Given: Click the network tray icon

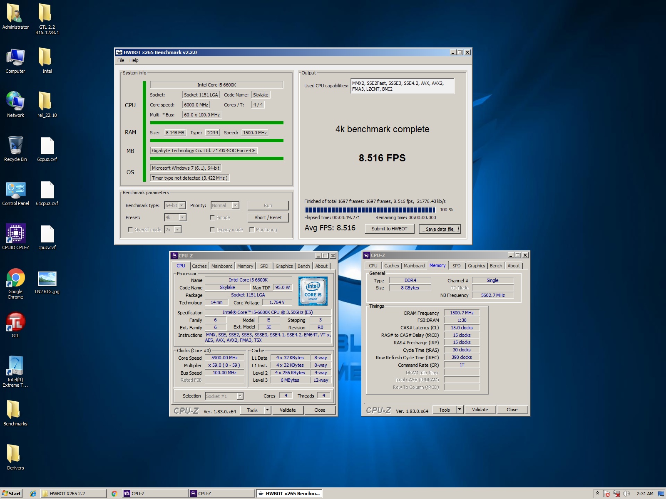Looking at the screenshot, I should pyautogui.click(x=616, y=494).
